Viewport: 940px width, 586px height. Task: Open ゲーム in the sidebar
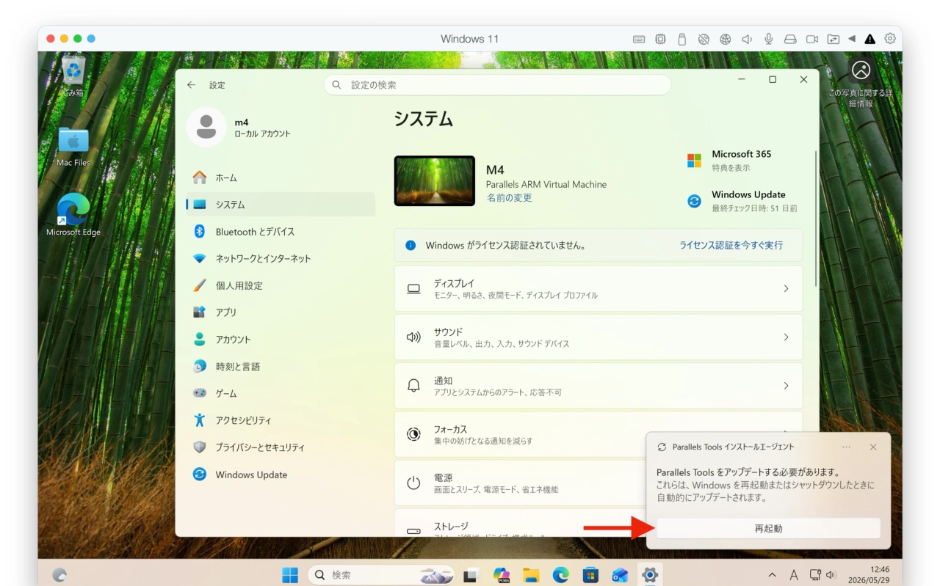pyautogui.click(x=281, y=394)
